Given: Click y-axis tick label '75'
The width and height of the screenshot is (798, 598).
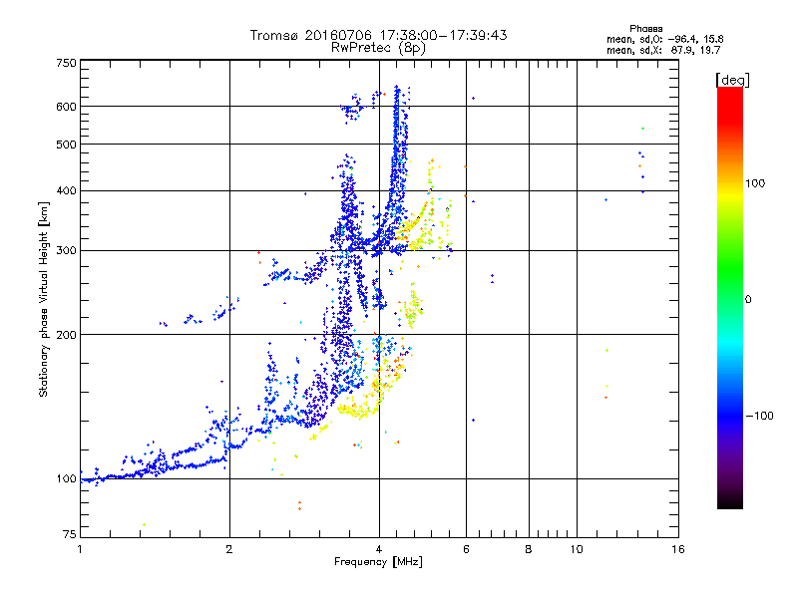Looking at the screenshot, I should (x=70, y=534).
